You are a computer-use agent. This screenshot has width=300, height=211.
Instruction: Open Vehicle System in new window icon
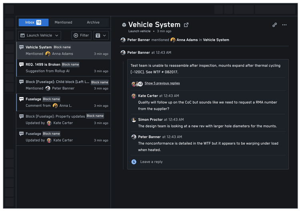[x=186, y=25]
